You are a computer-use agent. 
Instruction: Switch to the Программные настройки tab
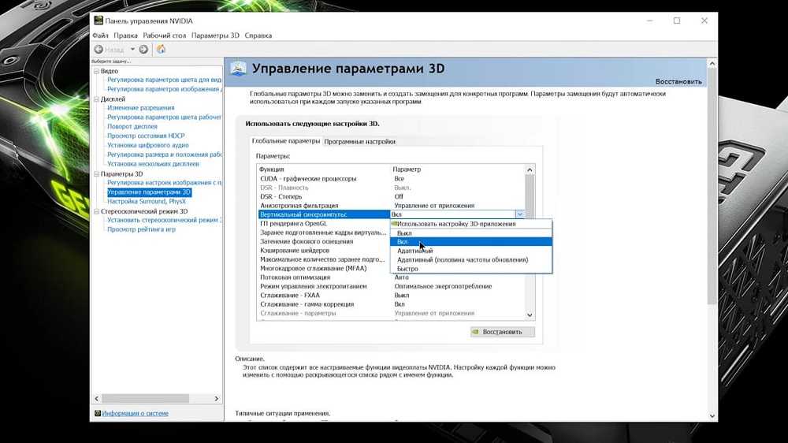(x=359, y=142)
